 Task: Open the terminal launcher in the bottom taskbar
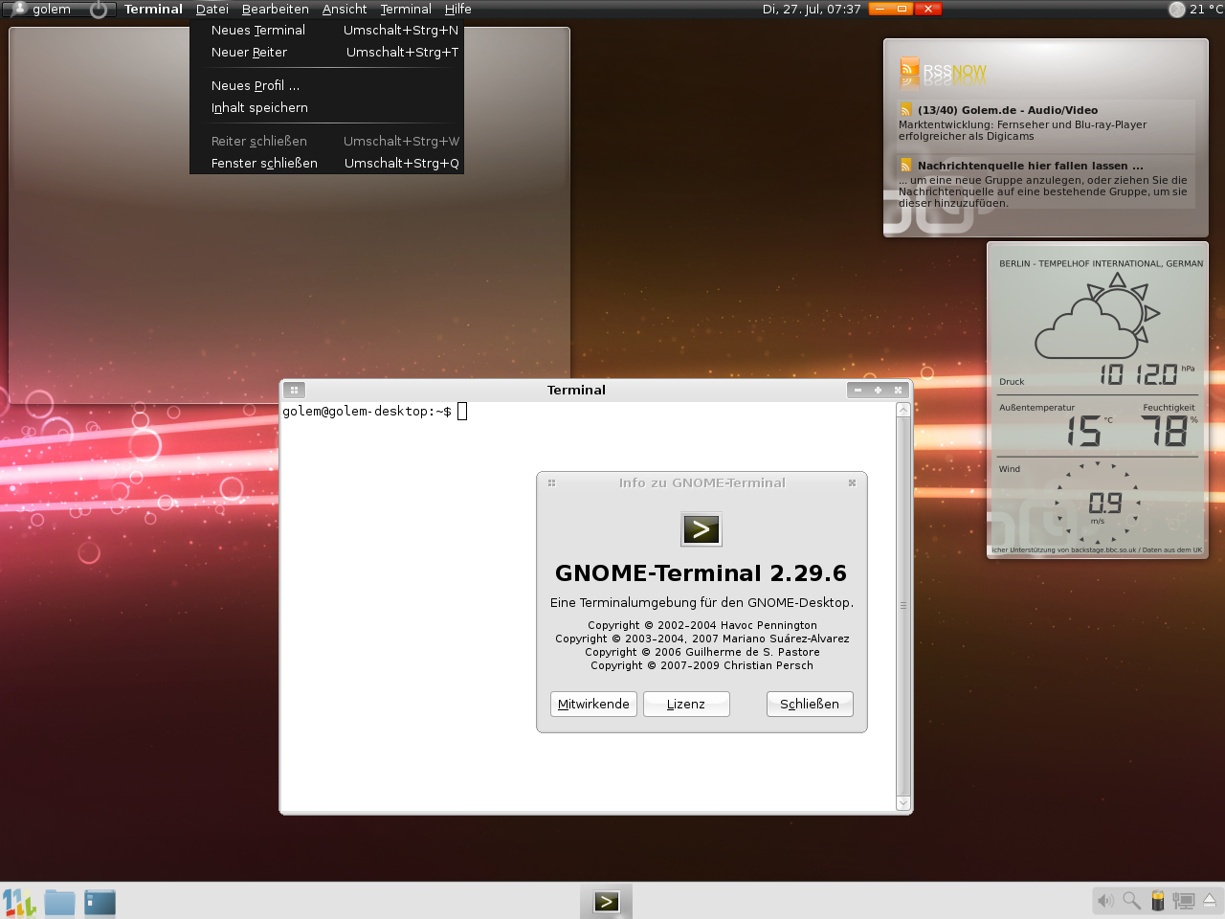point(607,901)
